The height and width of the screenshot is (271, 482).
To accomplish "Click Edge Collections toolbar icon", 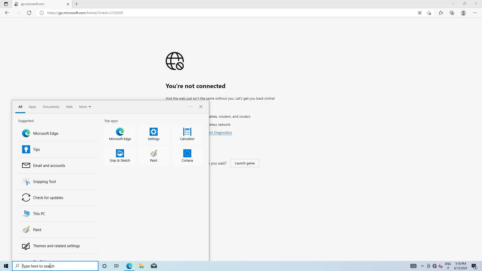I will tap(452, 13).
